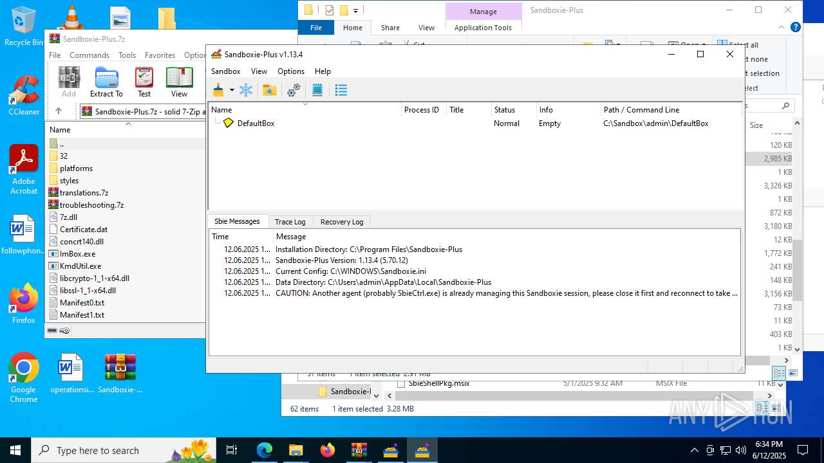Select the Sbie Messages tab
The width and height of the screenshot is (824, 463).
tap(237, 221)
